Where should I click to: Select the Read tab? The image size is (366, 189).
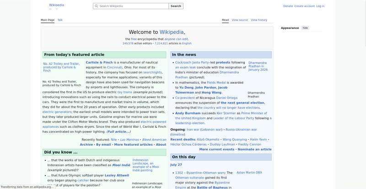pyautogui.click(x=225, y=20)
